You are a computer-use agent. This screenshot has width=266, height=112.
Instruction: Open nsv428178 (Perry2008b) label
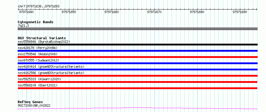38,48
